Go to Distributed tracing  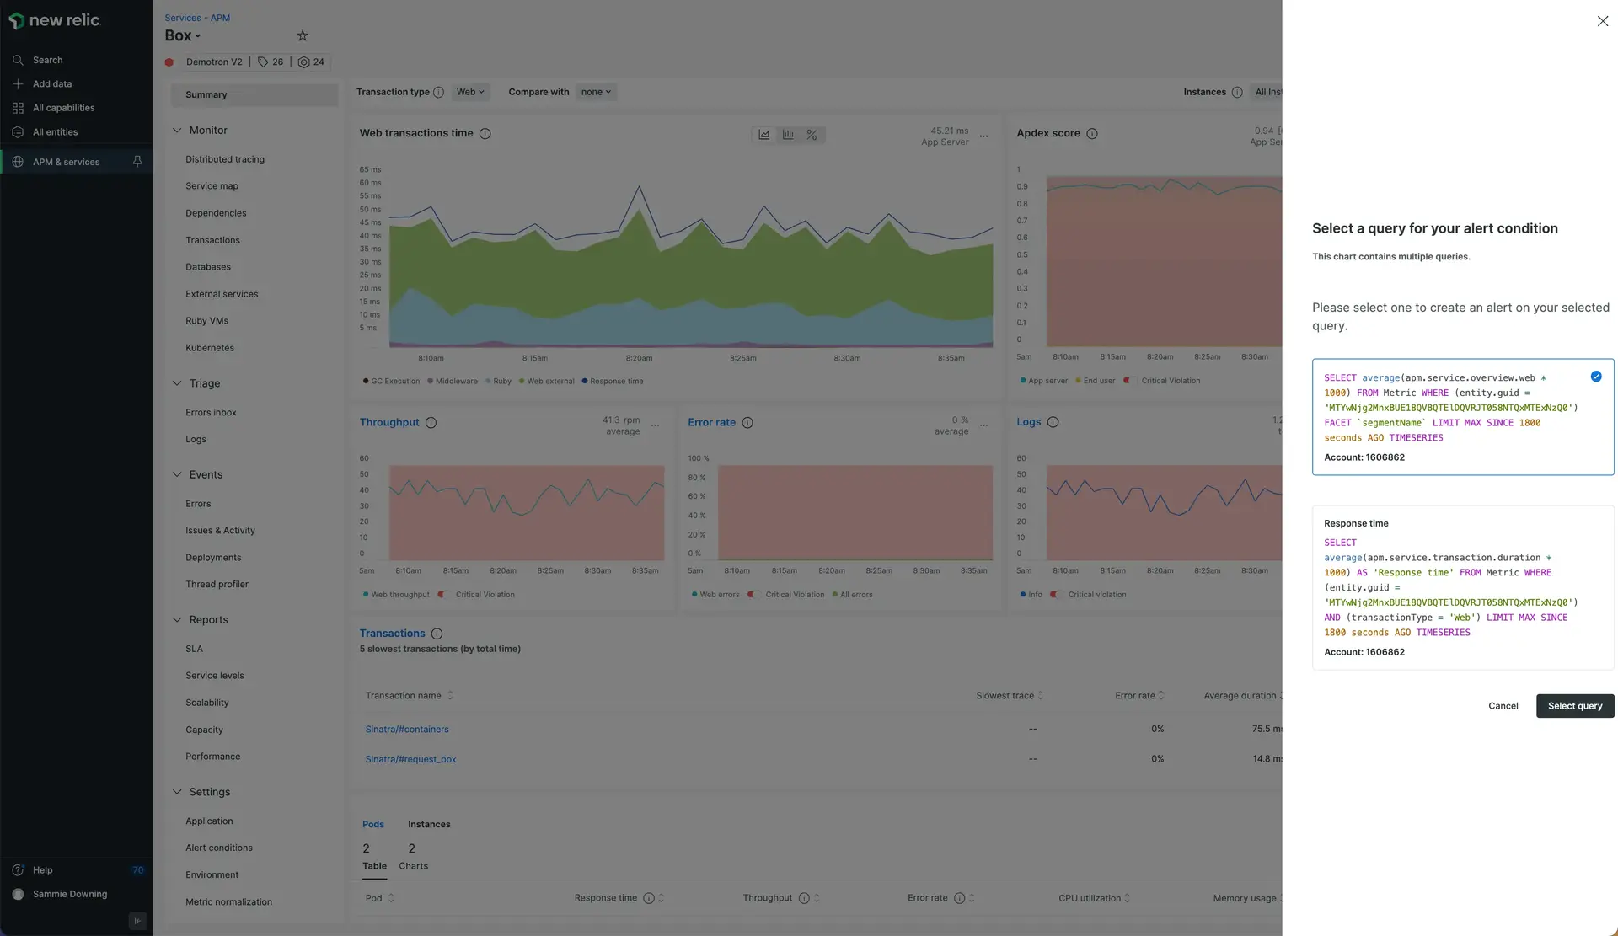(x=225, y=159)
